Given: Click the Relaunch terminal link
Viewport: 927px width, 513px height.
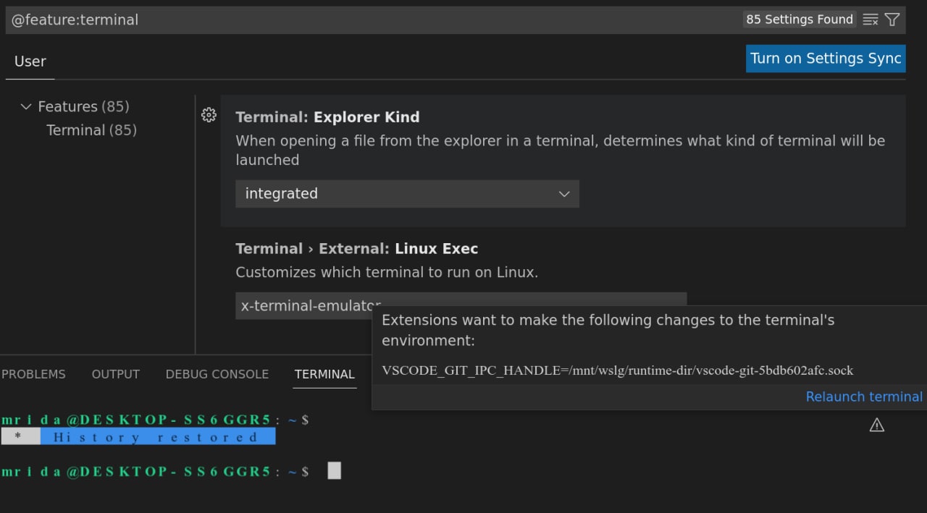Looking at the screenshot, I should tap(864, 397).
